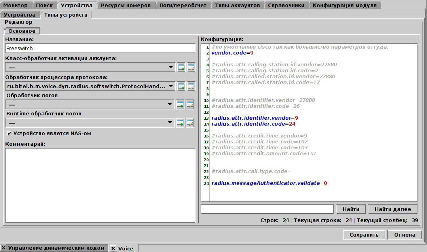The width and height of the screenshot is (427, 252).
Task: Click add icon beside Обработчик логов dropdown
Action: click(x=180, y=105)
